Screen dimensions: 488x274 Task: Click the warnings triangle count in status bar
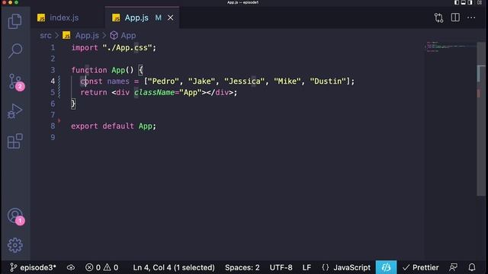click(111, 267)
